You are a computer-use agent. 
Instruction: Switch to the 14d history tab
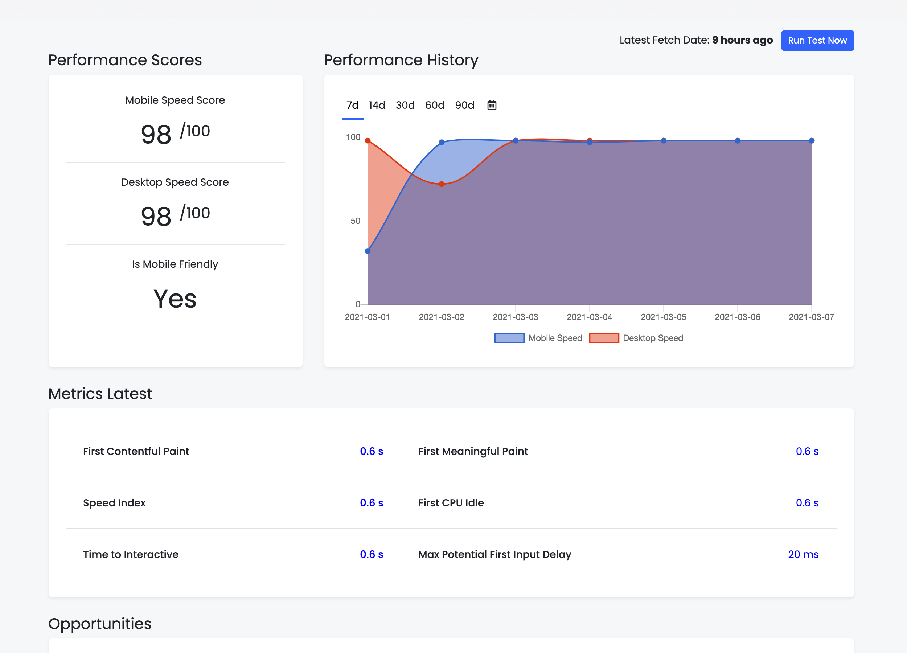377,105
